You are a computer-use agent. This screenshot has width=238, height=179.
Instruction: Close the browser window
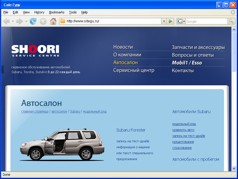click(233, 5)
